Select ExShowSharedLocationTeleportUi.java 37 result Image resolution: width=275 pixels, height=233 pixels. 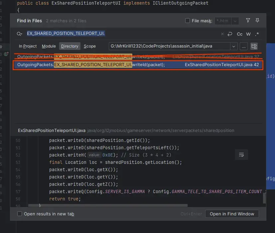(x=138, y=57)
